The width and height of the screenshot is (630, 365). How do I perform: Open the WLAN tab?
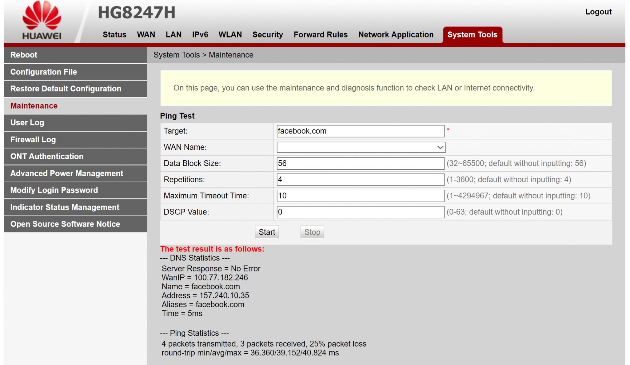coord(230,34)
